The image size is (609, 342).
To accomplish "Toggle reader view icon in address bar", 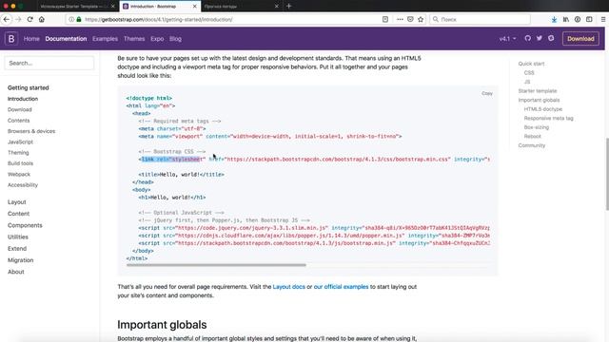I will point(384,19).
